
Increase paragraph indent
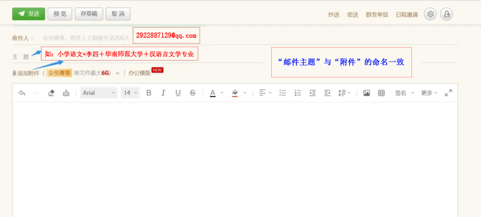coord(313,93)
